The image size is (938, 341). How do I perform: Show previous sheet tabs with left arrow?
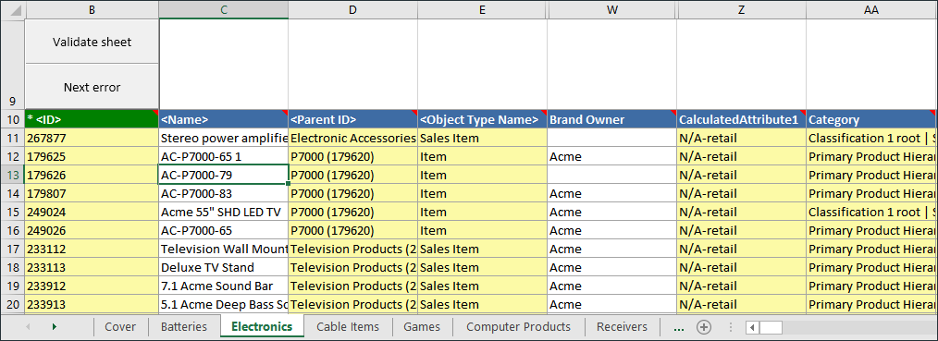(28, 326)
